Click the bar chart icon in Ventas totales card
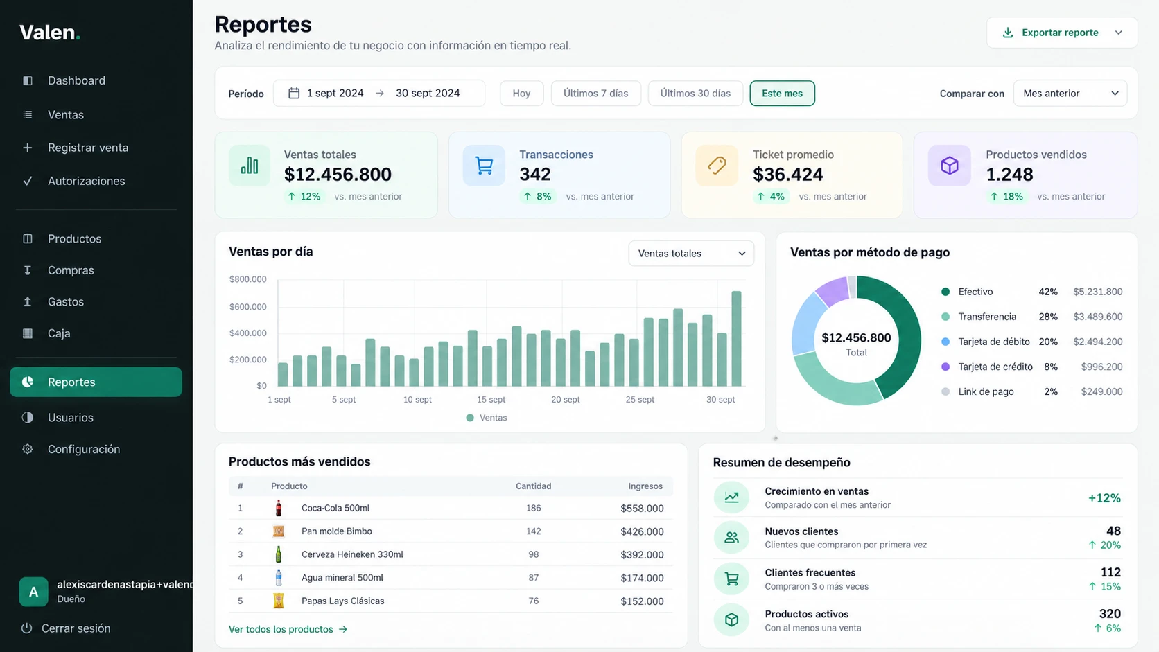Screen dimensions: 1159x652 pyautogui.click(x=250, y=166)
